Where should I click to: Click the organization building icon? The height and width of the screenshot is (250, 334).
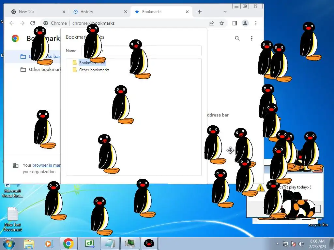(16, 165)
